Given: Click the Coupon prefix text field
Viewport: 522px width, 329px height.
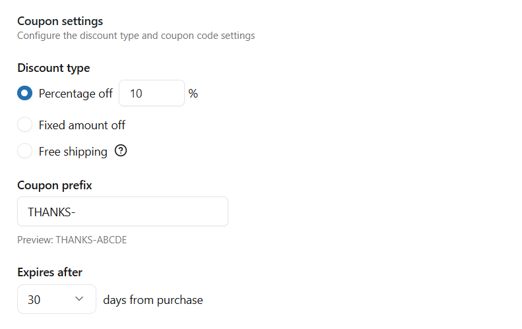Looking at the screenshot, I should 122,212.
